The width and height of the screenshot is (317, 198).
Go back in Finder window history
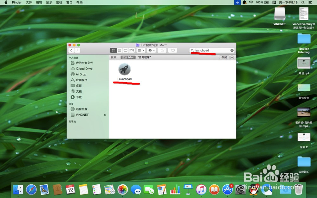click(71, 50)
